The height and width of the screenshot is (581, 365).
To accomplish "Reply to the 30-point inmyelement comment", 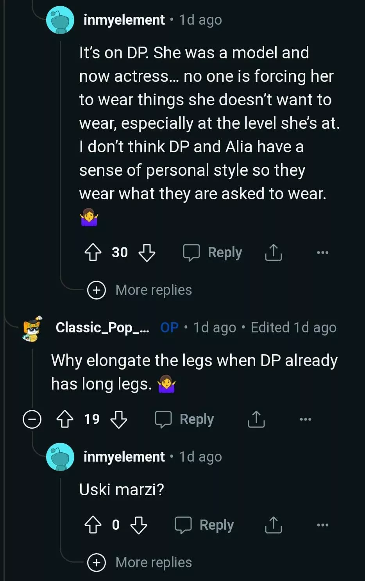I will pyautogui.click(x=213, y=253).
